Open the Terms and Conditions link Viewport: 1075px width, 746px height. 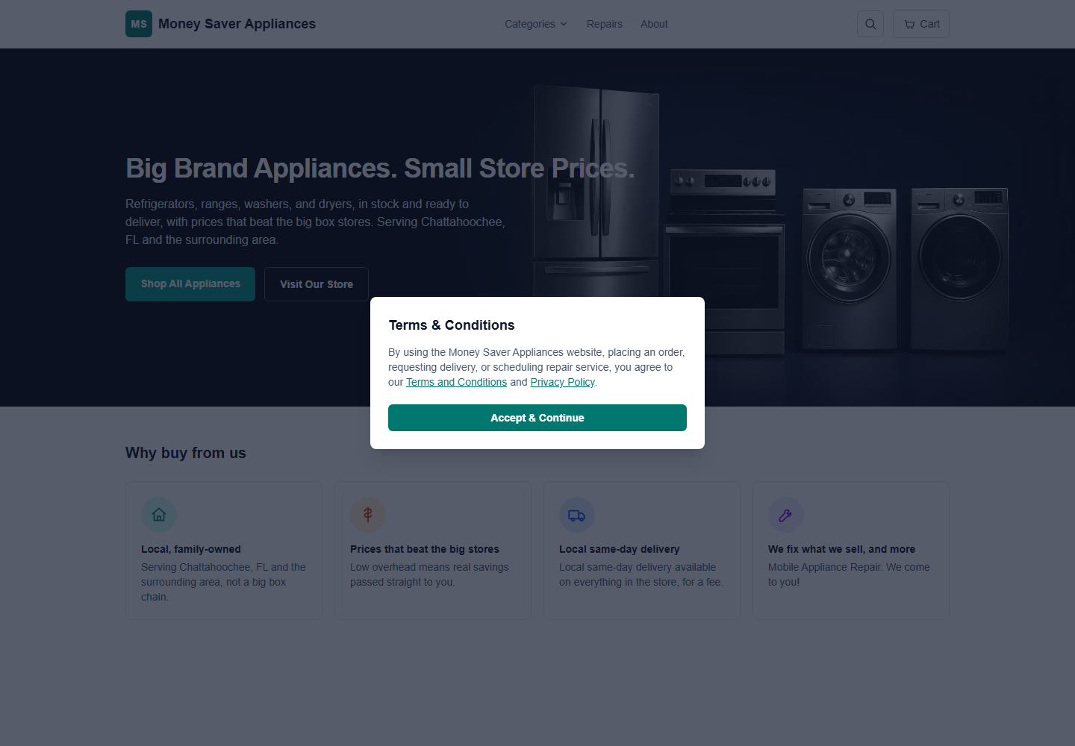[x=456, y=382]
